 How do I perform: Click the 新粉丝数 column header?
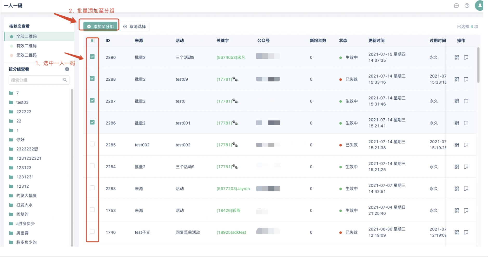point(318,40)
